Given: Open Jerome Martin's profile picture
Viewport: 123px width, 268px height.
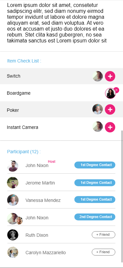Looking at the screenshot, I should point(12,183).
